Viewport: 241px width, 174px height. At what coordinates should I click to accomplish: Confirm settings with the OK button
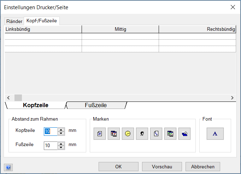pos(118,167)
